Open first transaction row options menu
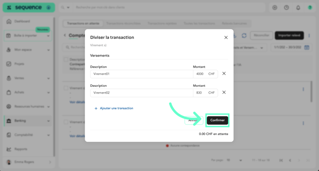 pyautogui.click(x=303, y=89)
